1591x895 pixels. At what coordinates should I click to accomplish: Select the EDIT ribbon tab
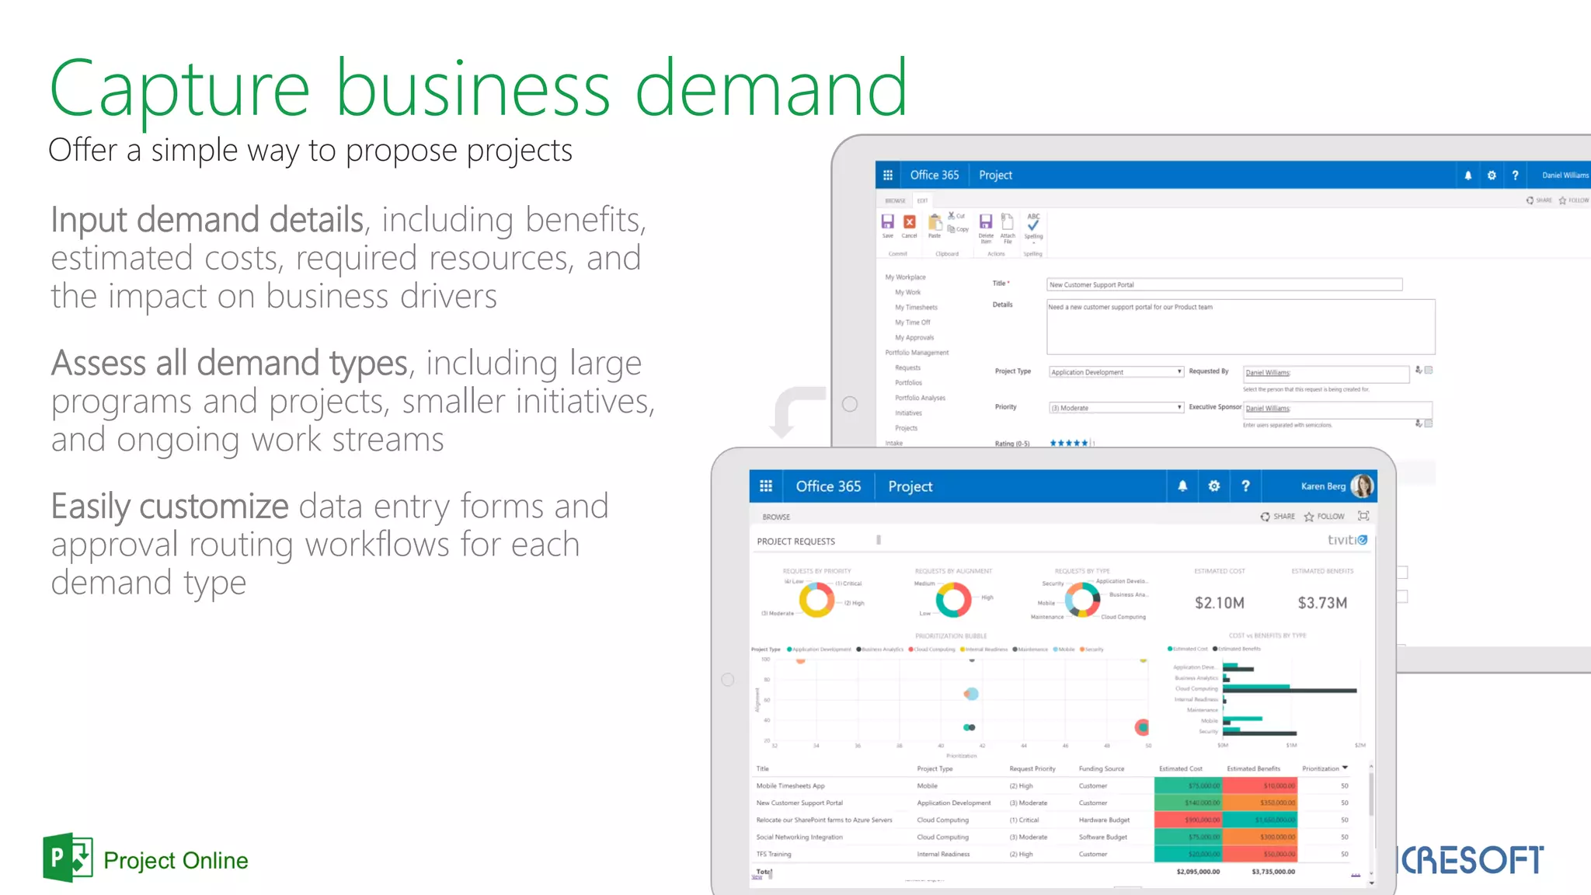click(x=922, y=200)
